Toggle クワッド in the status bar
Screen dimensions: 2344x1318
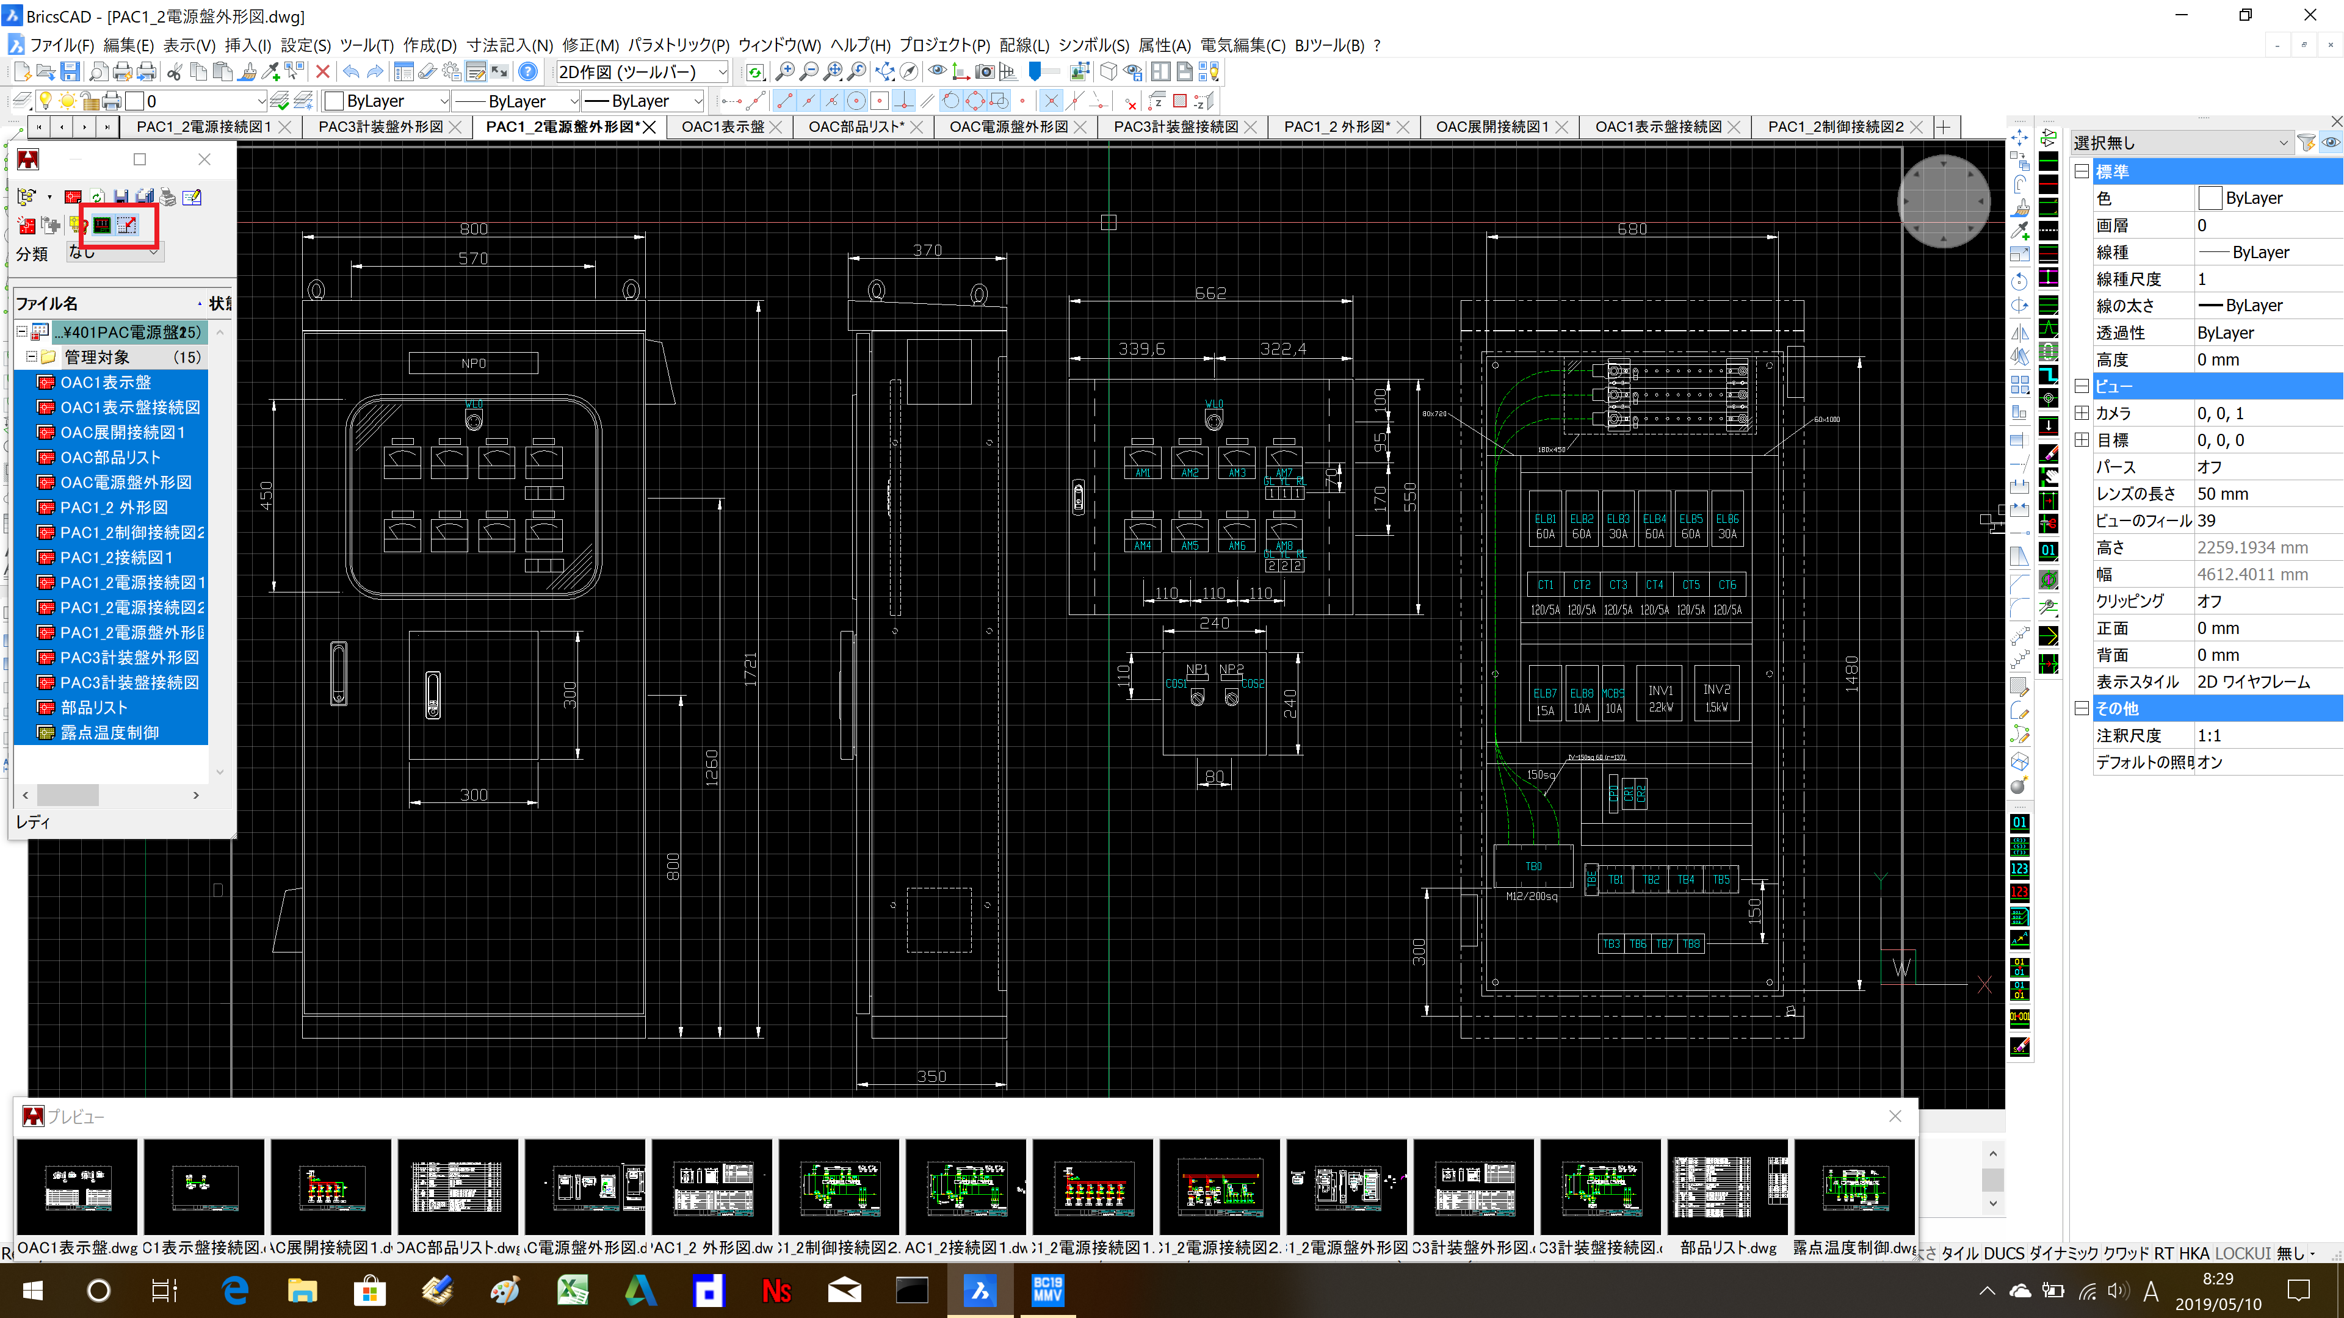tap(2125, 1253)
